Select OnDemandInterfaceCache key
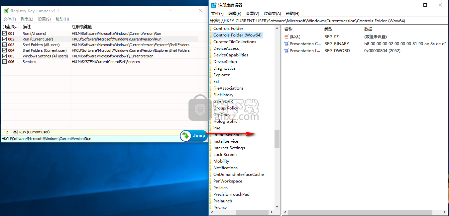449x216 pixels. (239, 175)
